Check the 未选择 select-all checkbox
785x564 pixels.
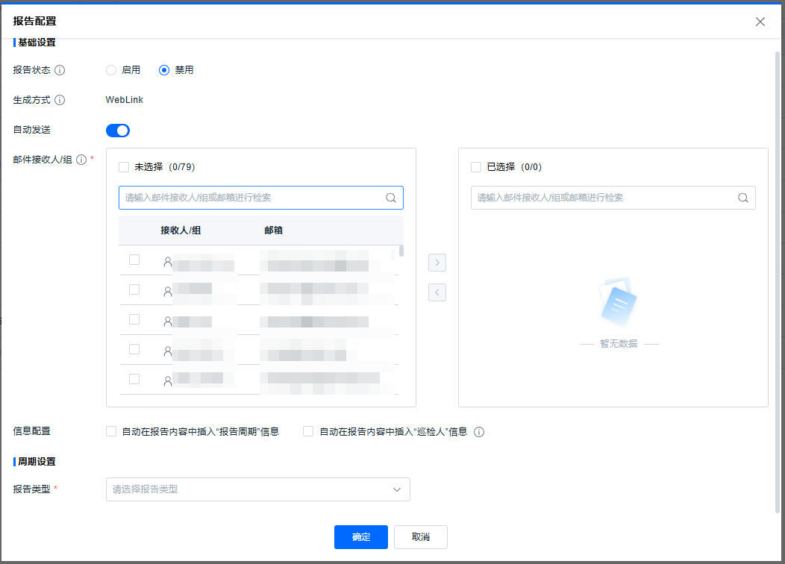[124, 167]
